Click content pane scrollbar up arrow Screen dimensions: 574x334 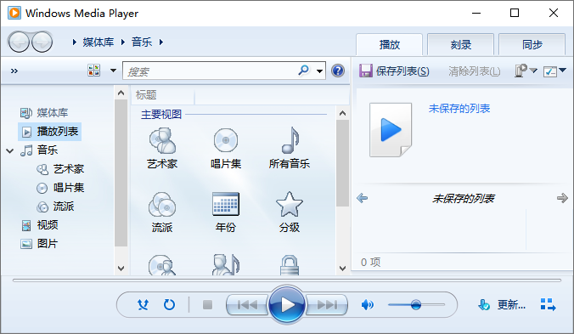click(x=343, y=113)
